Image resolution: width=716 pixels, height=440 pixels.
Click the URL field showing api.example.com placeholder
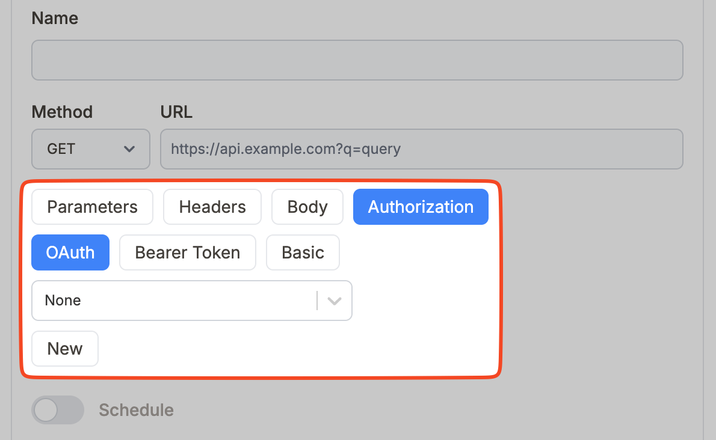coord(421,149)
